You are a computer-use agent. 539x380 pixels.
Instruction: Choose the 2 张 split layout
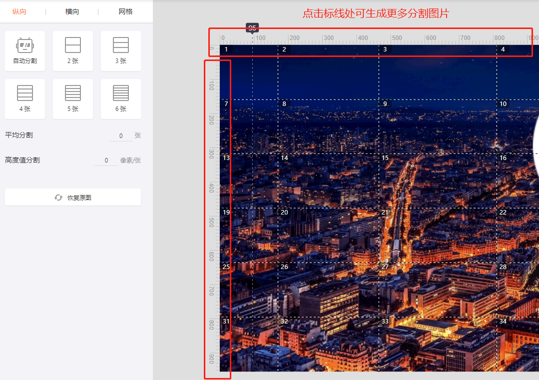click(73, 51)
